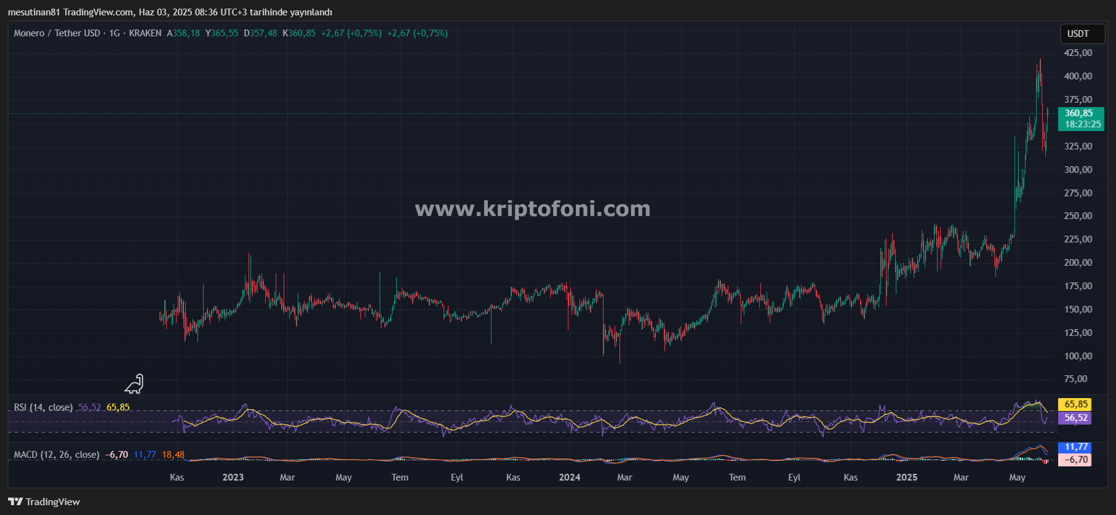Click the RSI value label 56,52 on scale
Image resolution: width=1116 pixels, height=515 pixels.
pyautogui.click(x=1074, y=418)
